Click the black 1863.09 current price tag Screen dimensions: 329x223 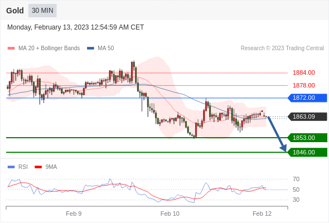point(307,117)
